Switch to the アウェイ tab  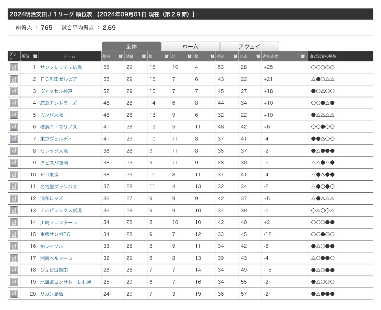pyautogui.click(x=249, y=47)
